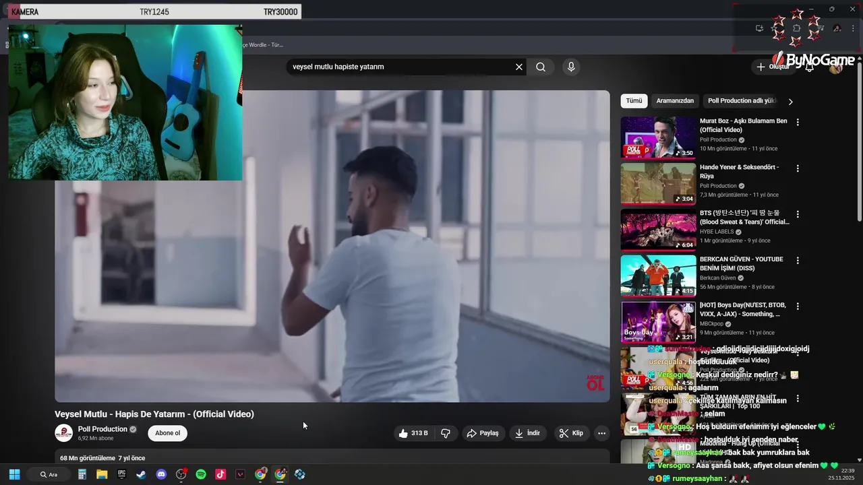The width and height of the screenshot is (863, 485).
Task: Open OBS Studio from taskbar
Action: click(x=181, y=474)
